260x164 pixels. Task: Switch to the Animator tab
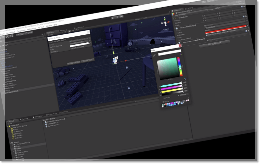point(64,112)
